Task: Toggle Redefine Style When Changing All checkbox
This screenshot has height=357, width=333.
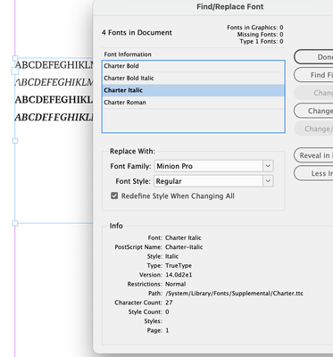Action: [x=114, y=195]
